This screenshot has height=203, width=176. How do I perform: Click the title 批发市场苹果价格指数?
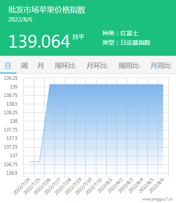[x=47, y=10]
